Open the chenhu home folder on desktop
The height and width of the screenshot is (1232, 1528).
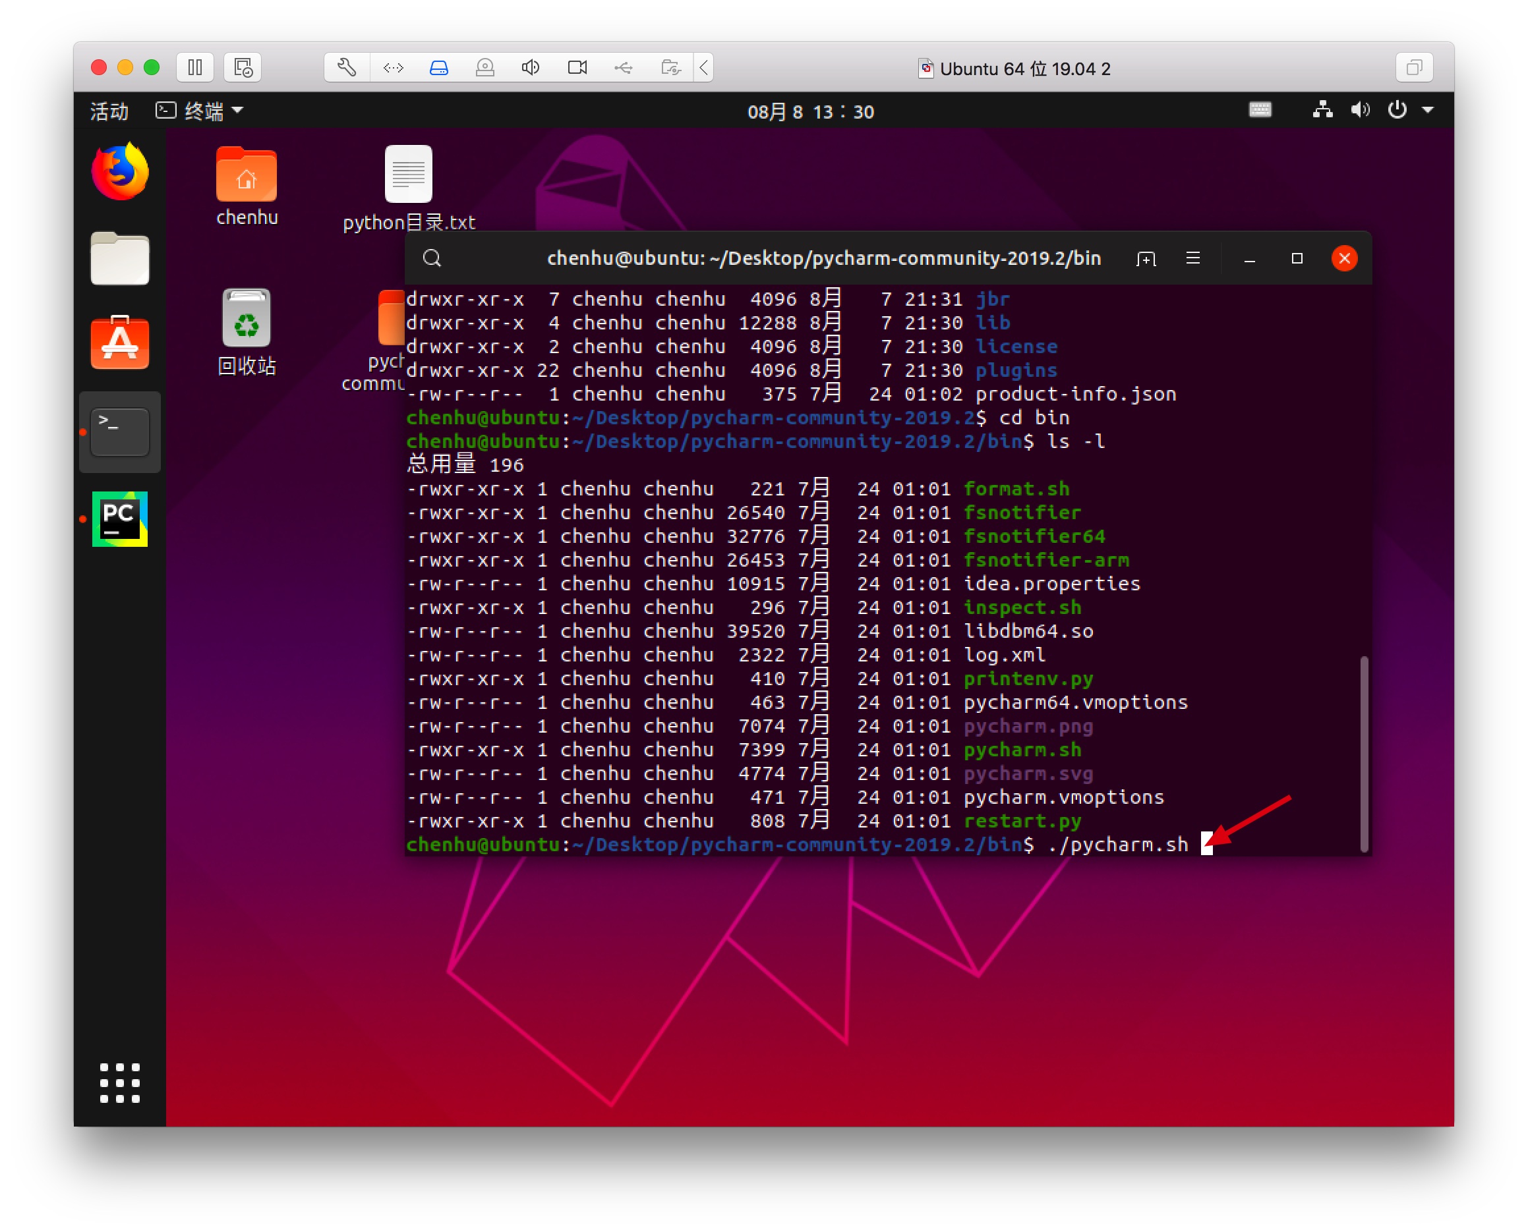(247, 186)
